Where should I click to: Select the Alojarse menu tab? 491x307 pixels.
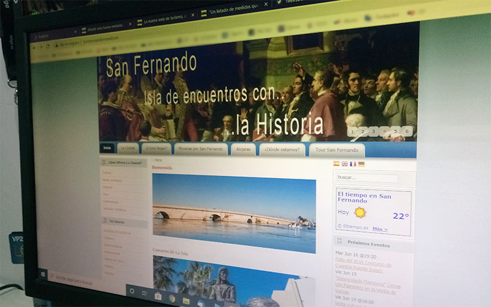243,149
